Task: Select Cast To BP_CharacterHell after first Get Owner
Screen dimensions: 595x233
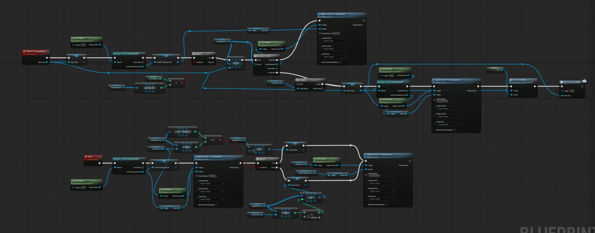Action: (x=129, y=60)
